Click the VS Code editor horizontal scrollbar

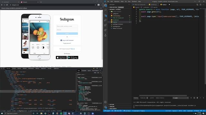coord(163,96)
